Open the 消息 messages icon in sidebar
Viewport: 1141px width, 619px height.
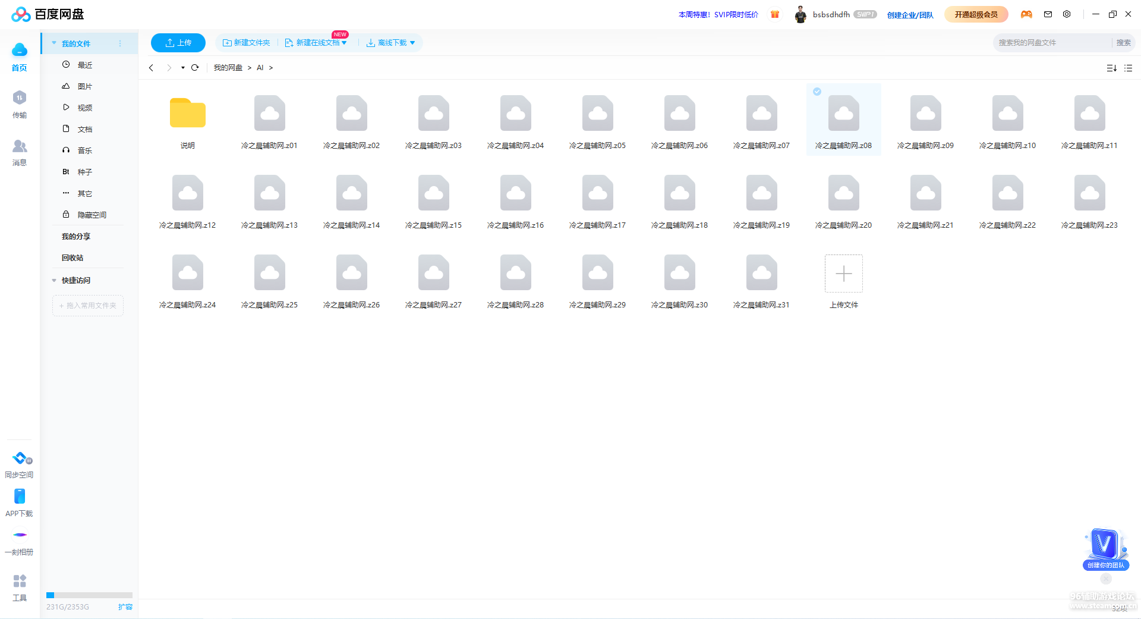pyautogui.click(x=20, y=146)
